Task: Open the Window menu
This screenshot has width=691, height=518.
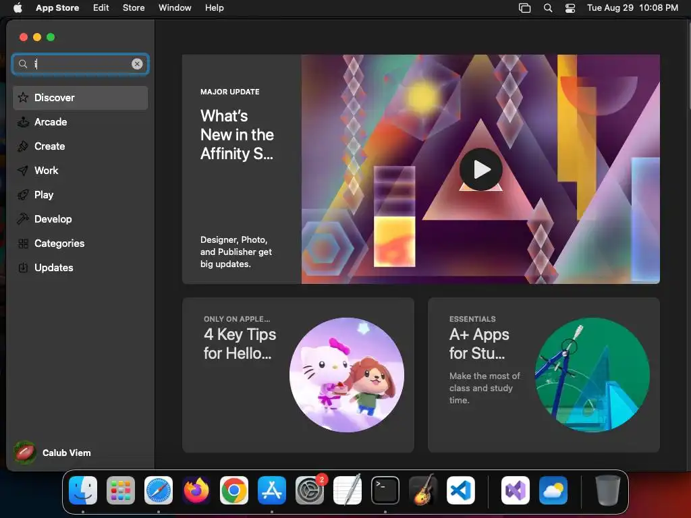Action: click(175, 8)
